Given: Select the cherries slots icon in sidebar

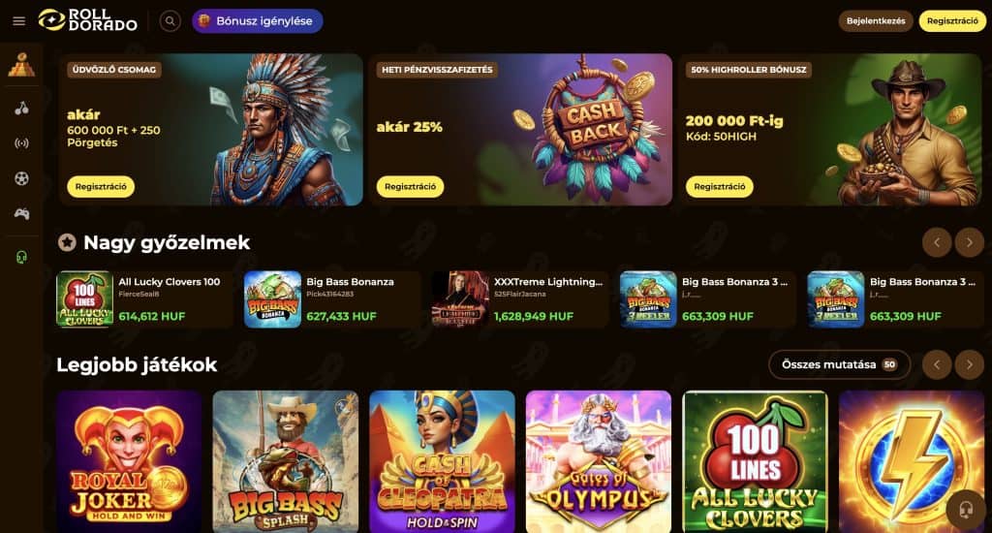Looking at the screenshot, I should (21, 109).
